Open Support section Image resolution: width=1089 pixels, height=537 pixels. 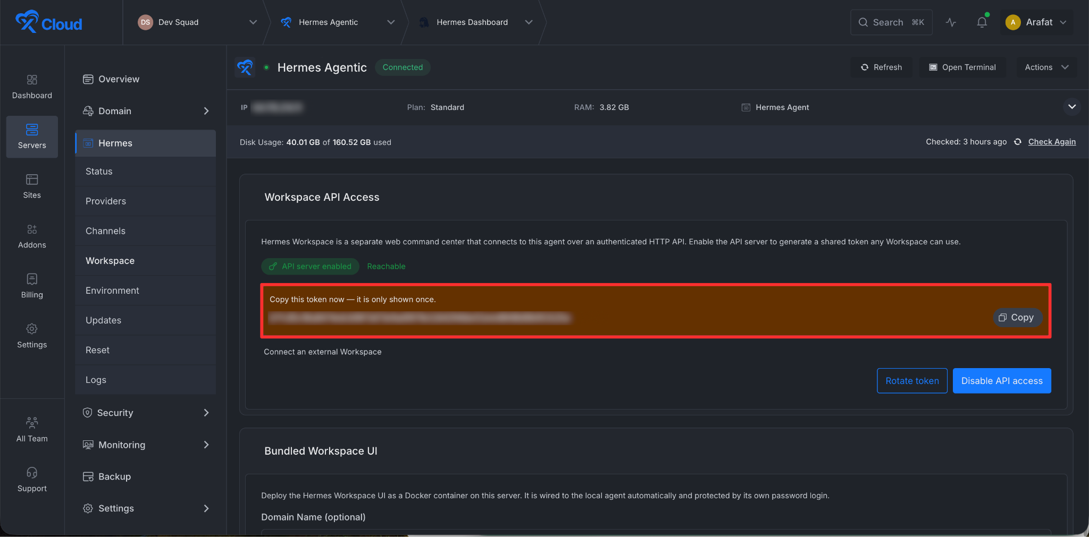pos(32,480)
